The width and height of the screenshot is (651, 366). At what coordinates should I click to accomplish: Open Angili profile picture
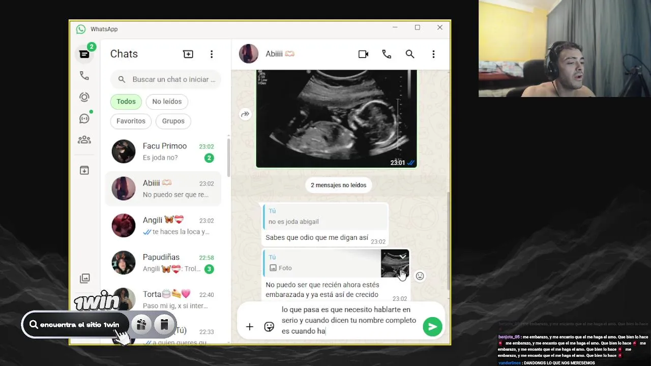(x=124, y=226)
